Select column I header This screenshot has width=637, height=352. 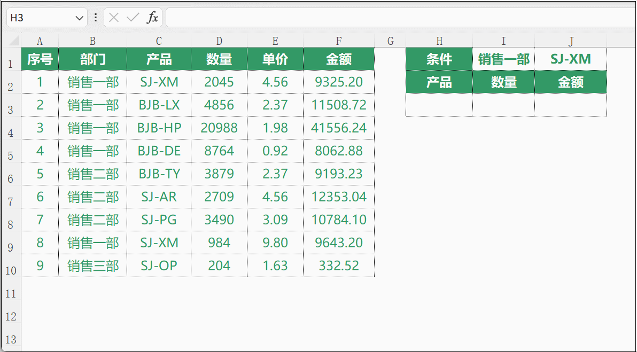coord(503,41)
